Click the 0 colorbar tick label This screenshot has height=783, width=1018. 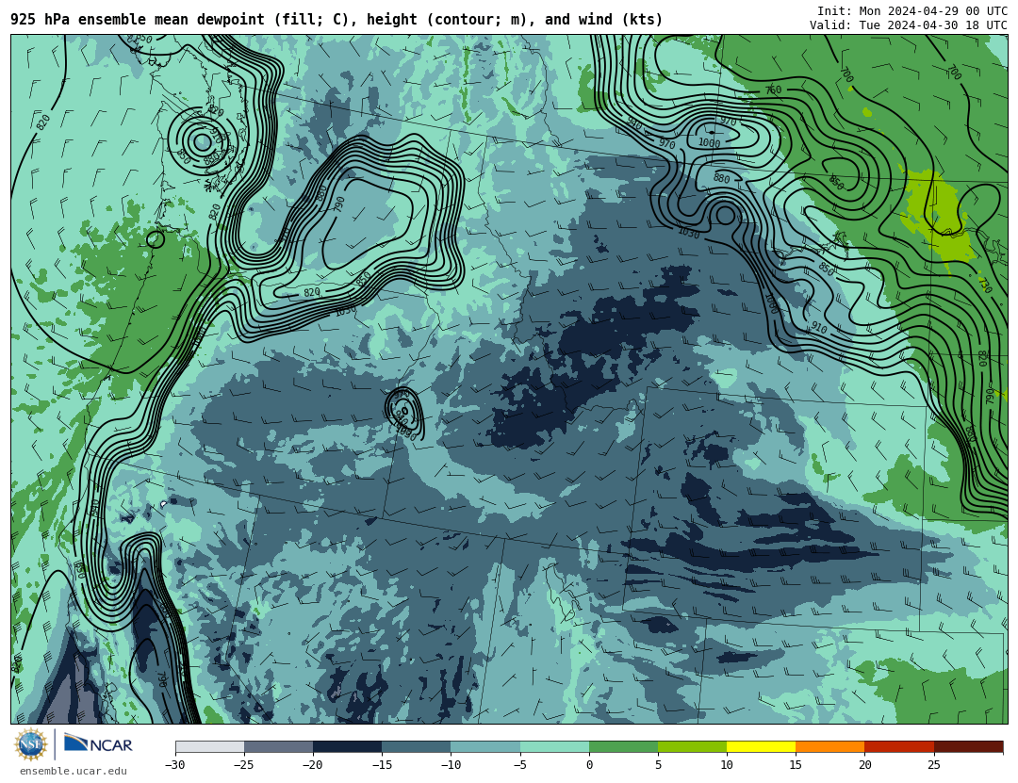tap(589, 765)
